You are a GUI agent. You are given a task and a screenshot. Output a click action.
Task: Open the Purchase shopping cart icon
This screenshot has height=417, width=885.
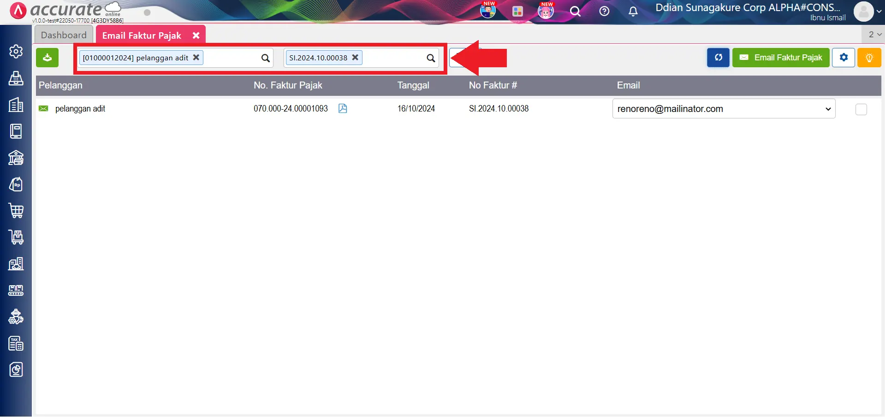[16, 211]
